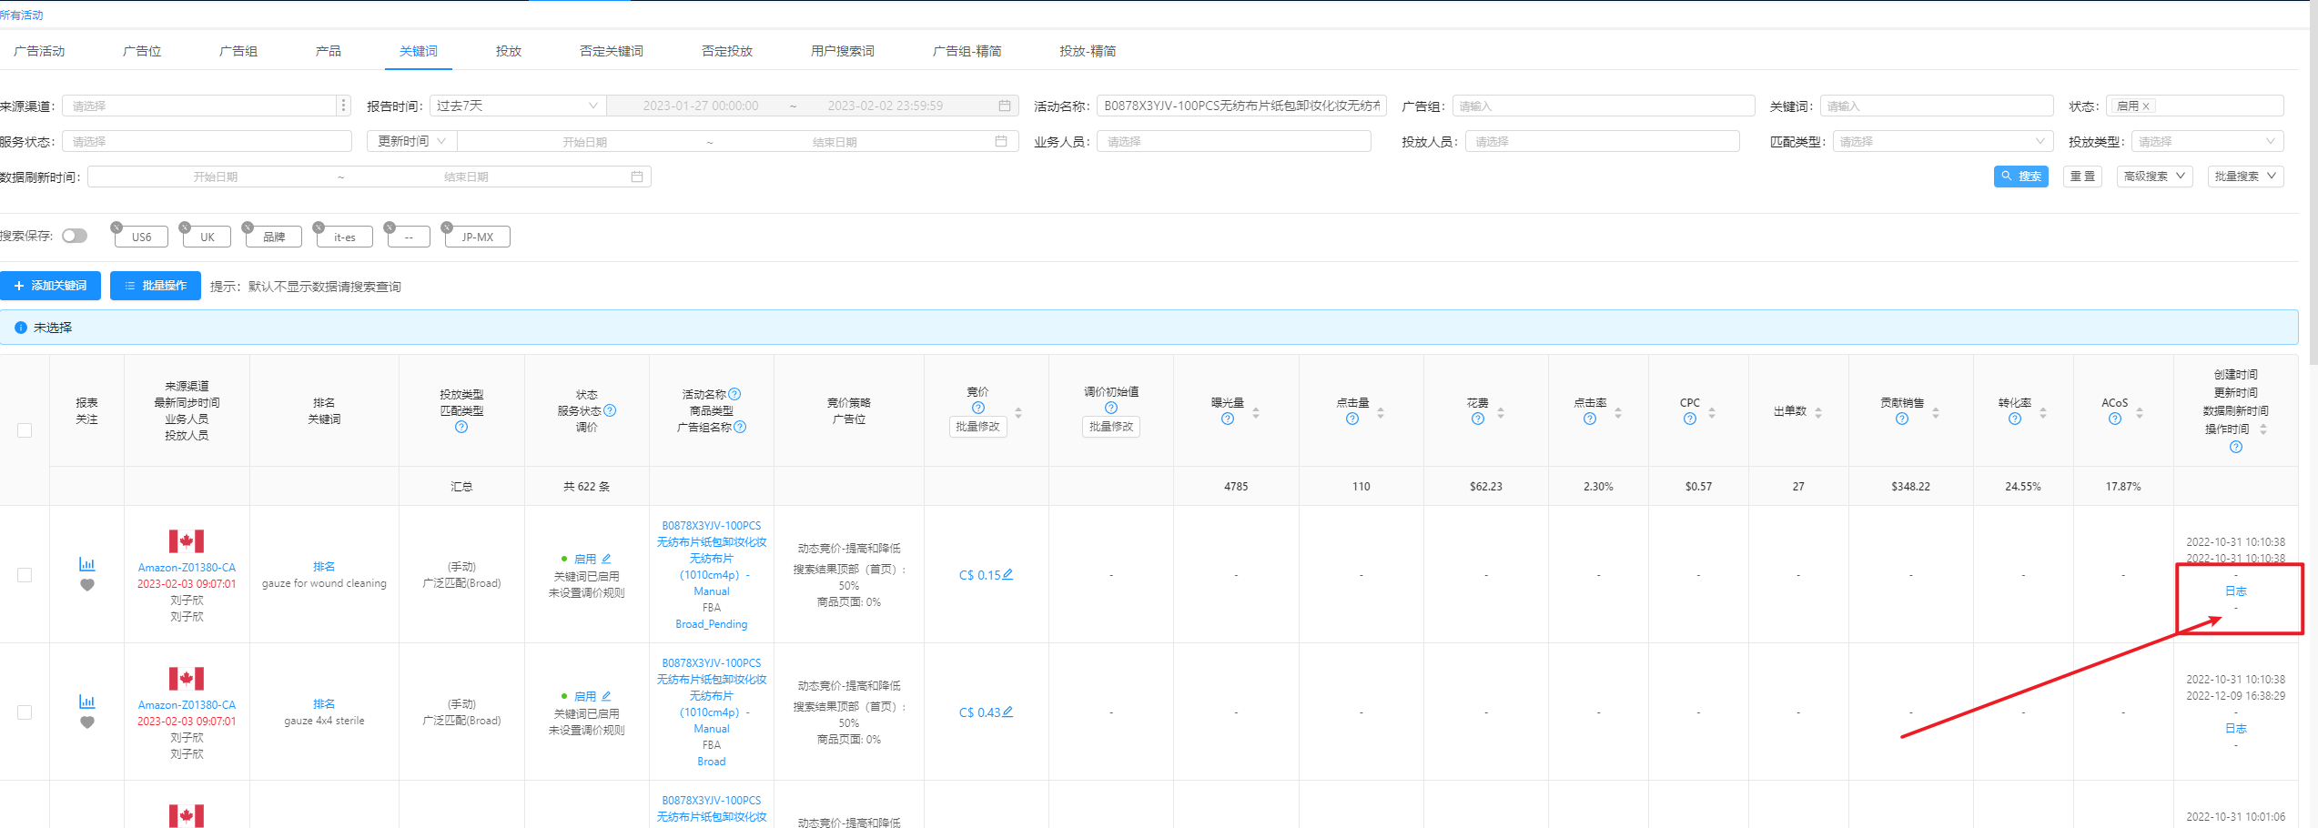The height and width of the screenshot is (828, 2318).
Task: Edit status pencil icon in first row
Action: tap(606, 559)
